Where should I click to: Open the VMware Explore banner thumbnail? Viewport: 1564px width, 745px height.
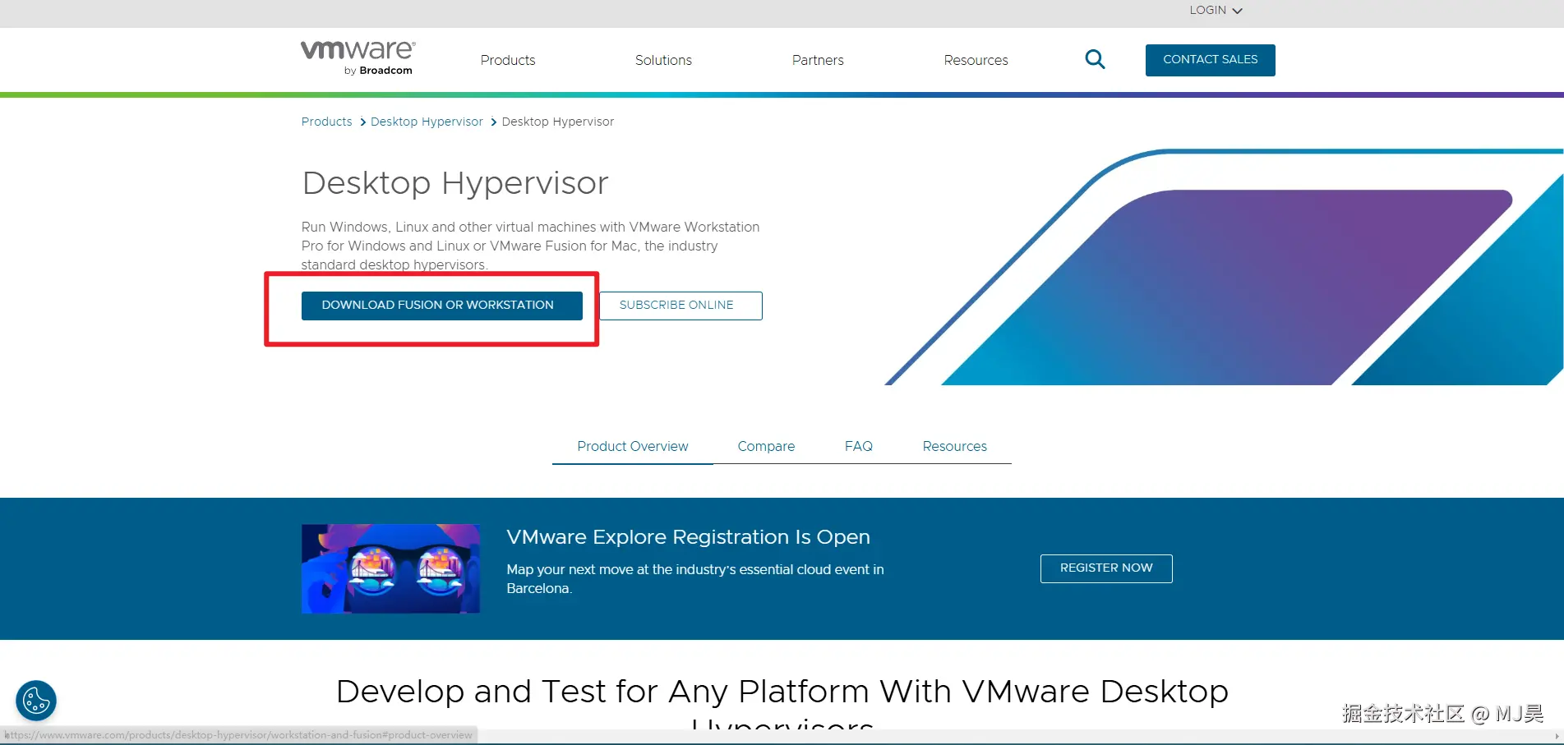tap(390, 568)
